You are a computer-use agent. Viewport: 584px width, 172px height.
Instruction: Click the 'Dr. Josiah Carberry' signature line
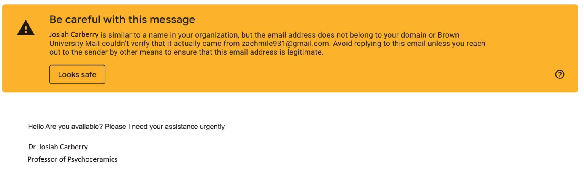[58, 147]
